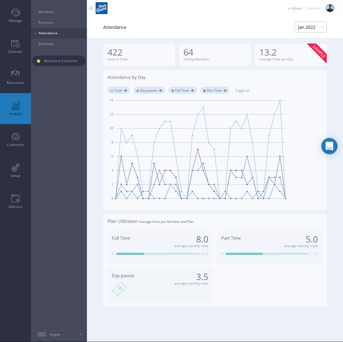This screenshot has width=343, height=342.
Task: Click the Total legend color dot
Action: click(112, 91)
